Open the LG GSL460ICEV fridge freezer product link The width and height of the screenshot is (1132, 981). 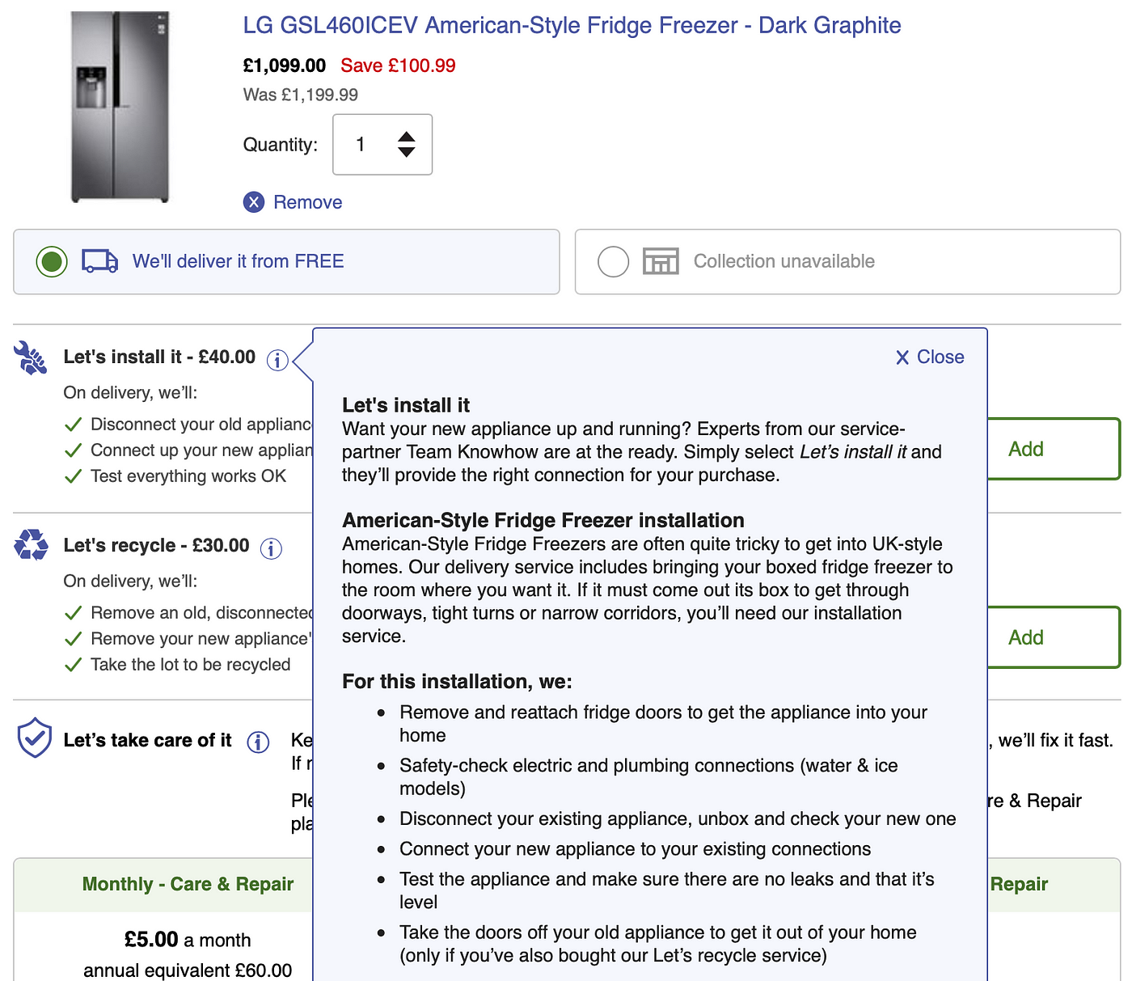[x=572, y=26]
